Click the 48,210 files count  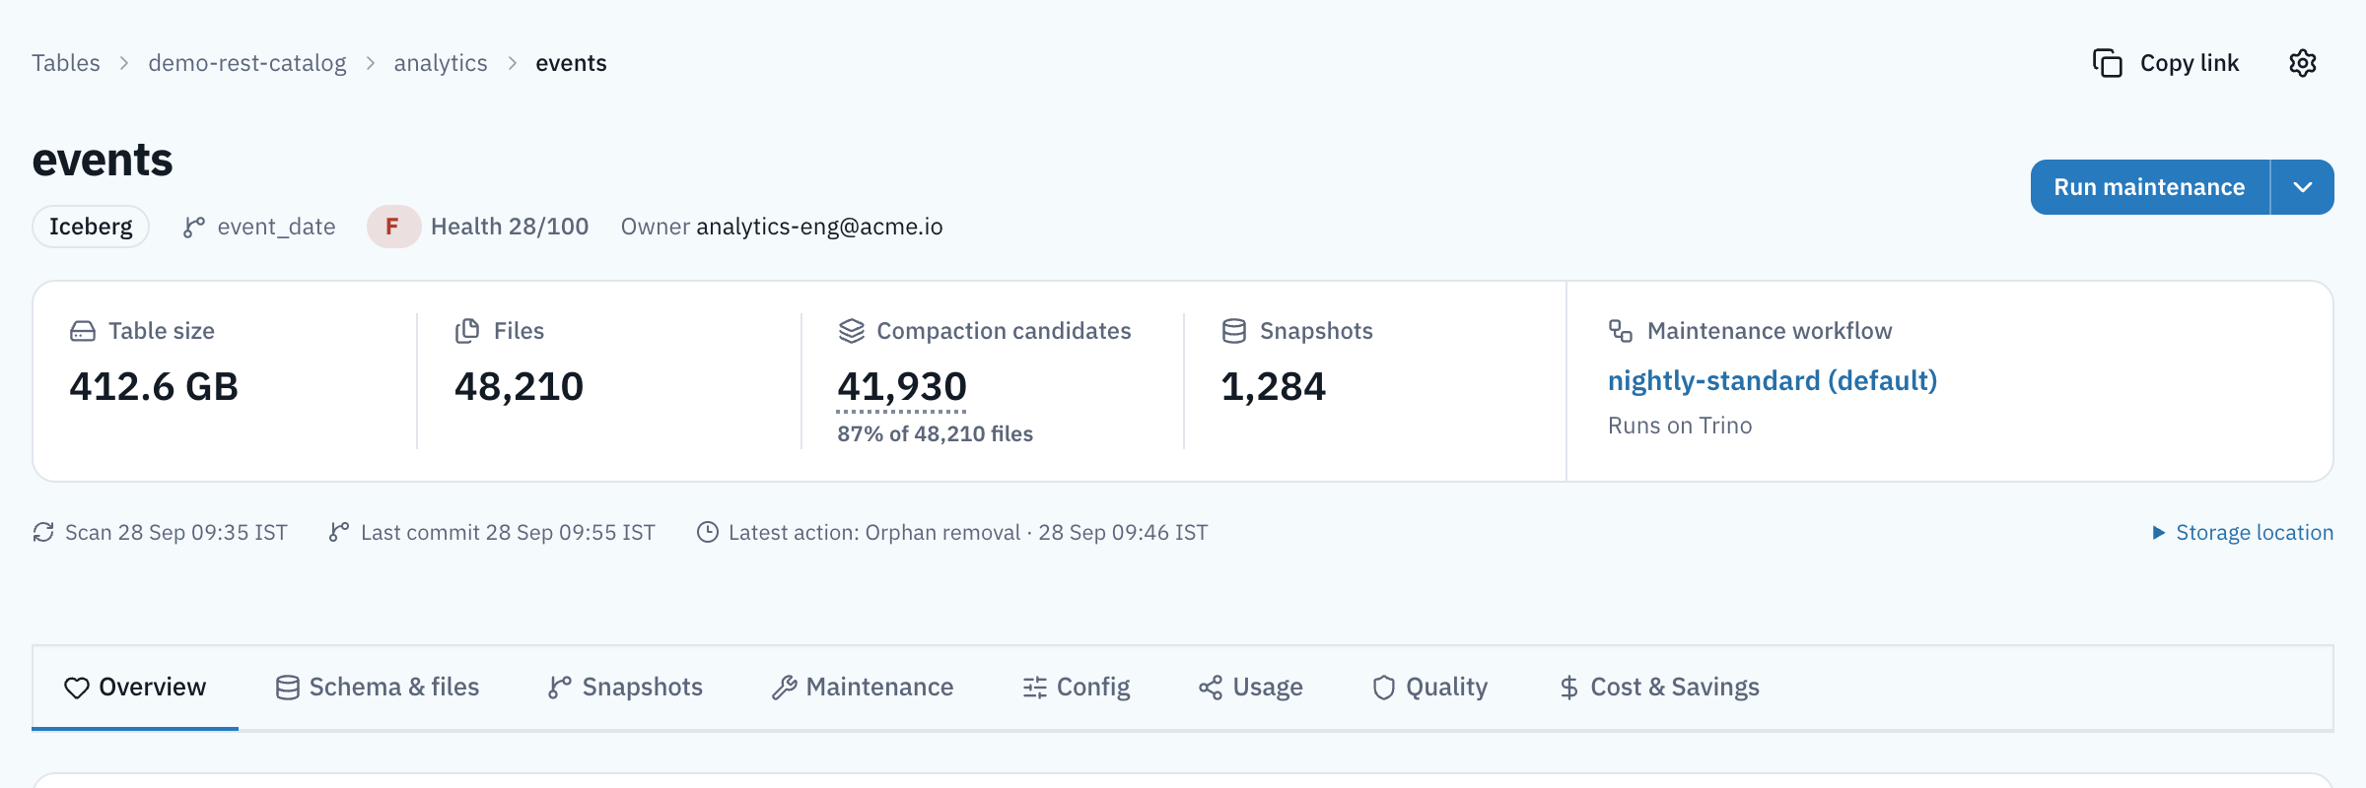(x=520, y=386)
